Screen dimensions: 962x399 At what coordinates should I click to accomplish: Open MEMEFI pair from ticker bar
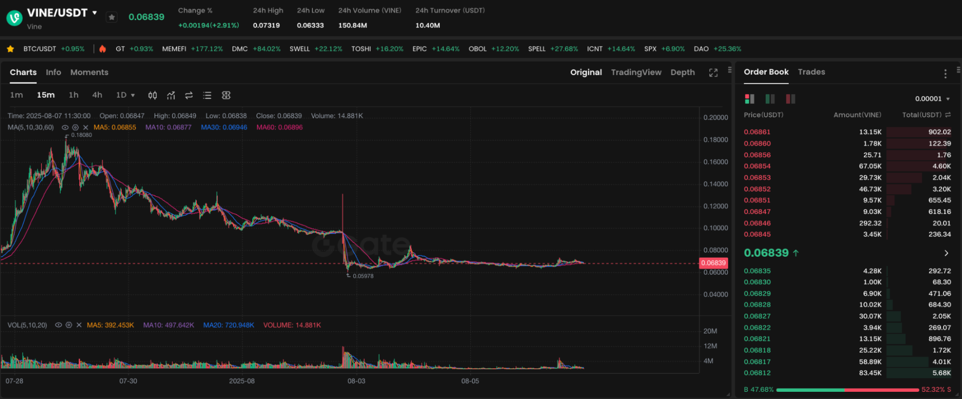192,49
